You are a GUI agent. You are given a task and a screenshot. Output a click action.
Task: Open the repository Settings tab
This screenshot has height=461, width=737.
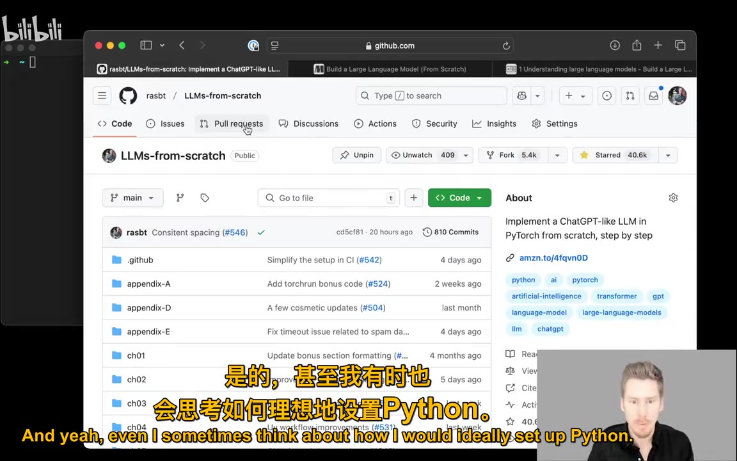tap(555, 124)
